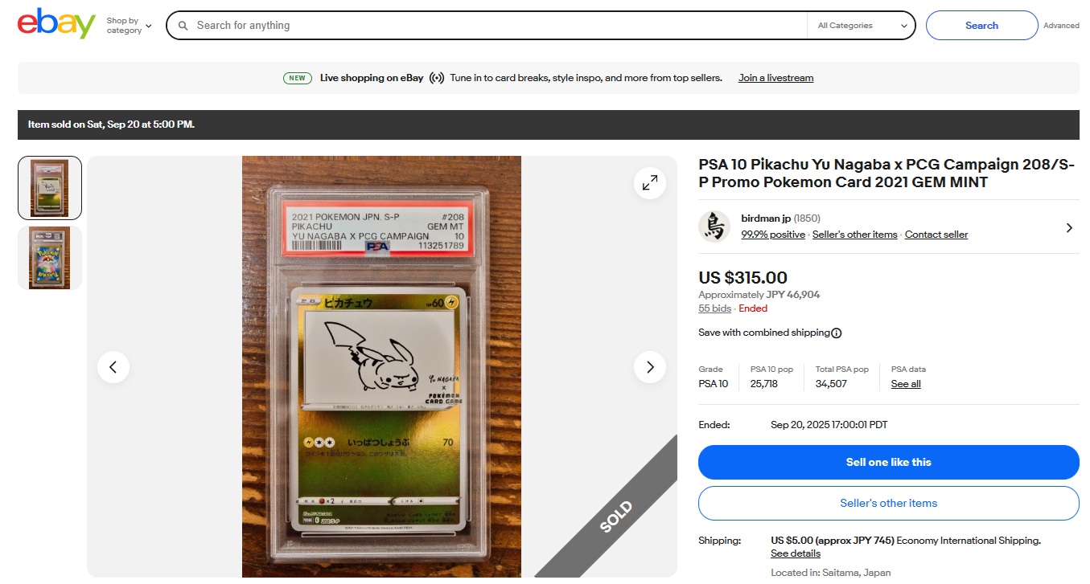This screenshot has height=584, width=1090.
Task: Focus the Search for anything field
Action: click(499, 26)
